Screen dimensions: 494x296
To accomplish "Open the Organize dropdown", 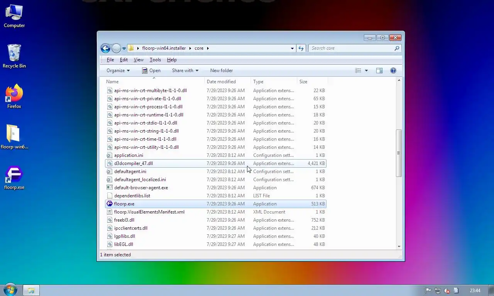I will point(118,71).
